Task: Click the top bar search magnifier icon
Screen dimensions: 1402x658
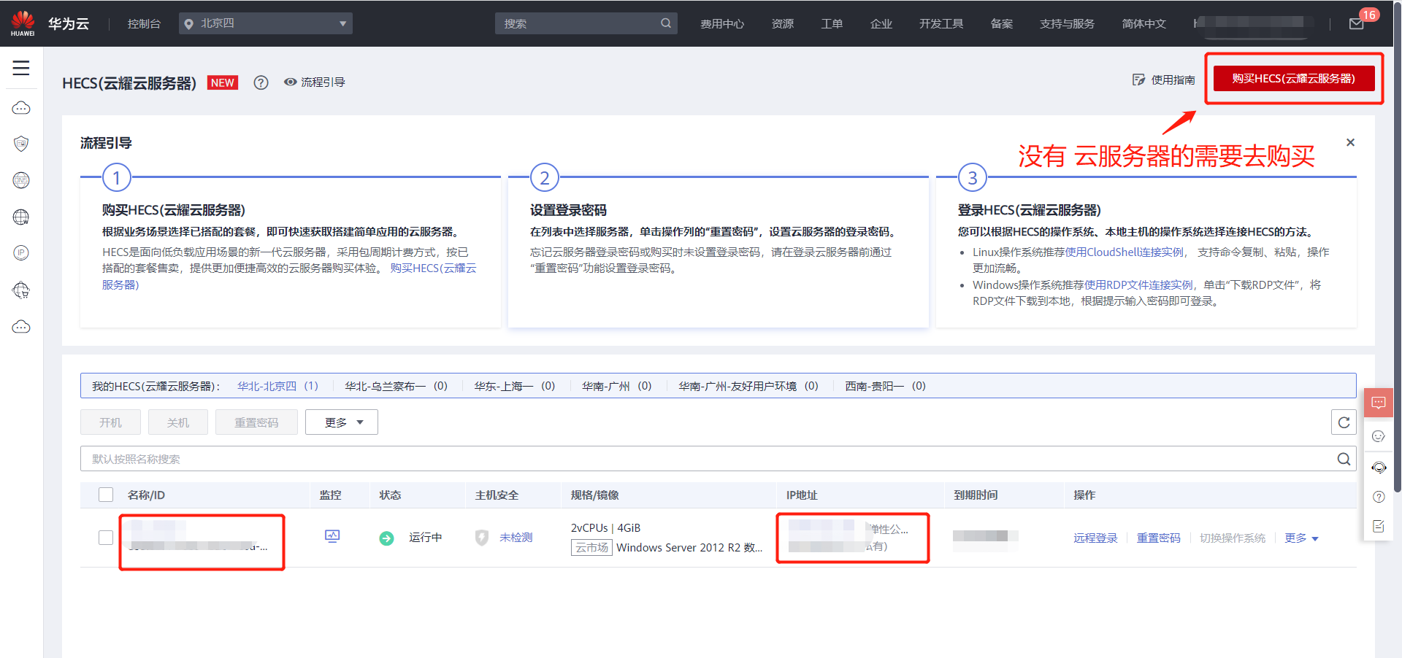Action: 666,23
